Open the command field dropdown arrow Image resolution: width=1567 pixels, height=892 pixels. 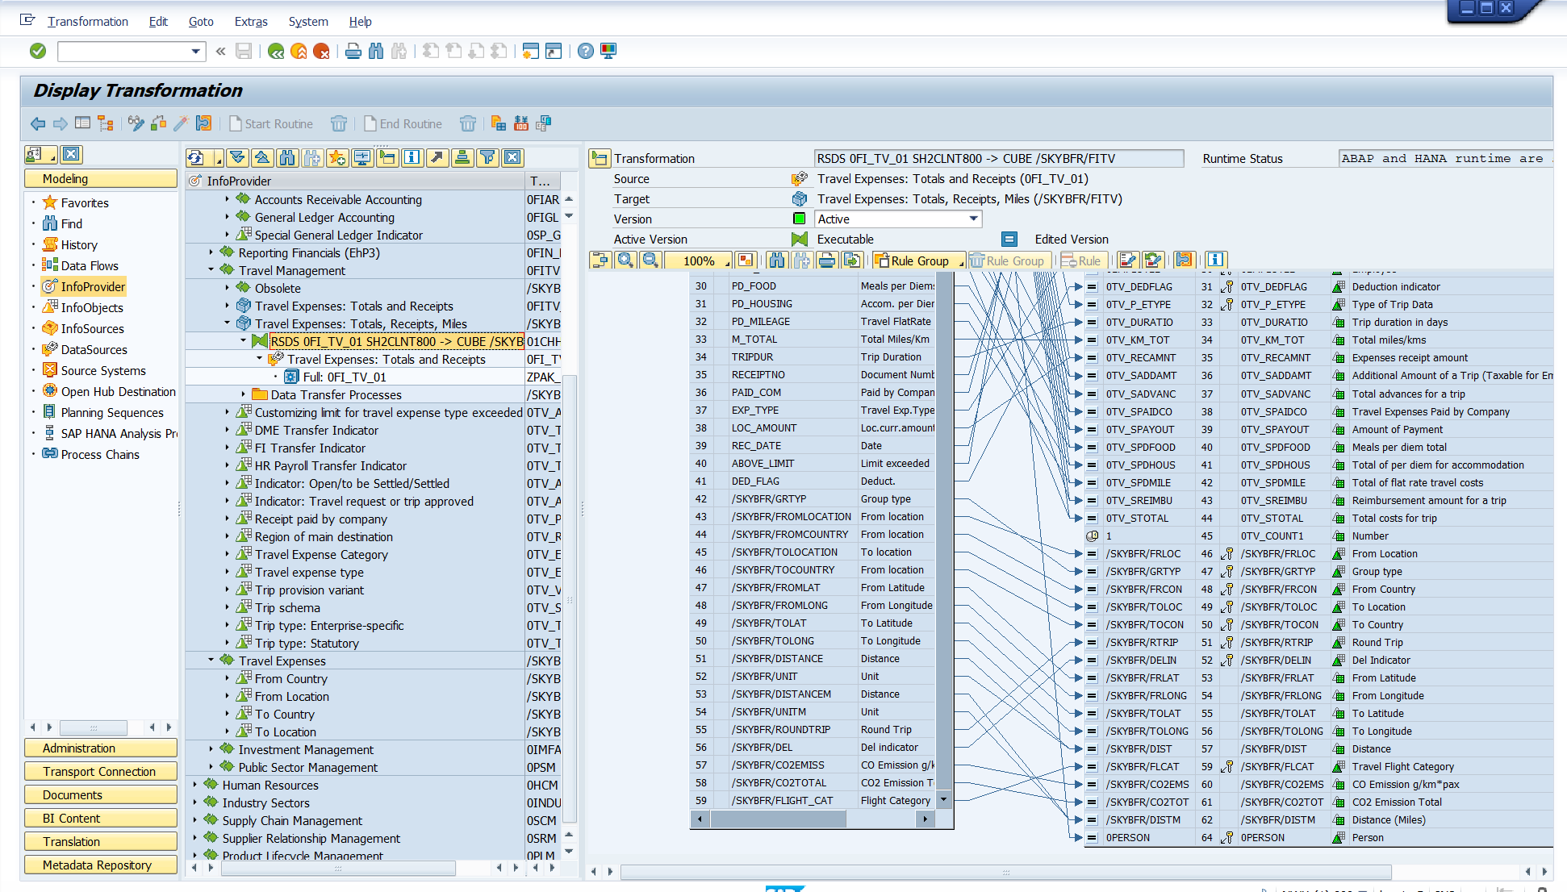coord(196,52)
